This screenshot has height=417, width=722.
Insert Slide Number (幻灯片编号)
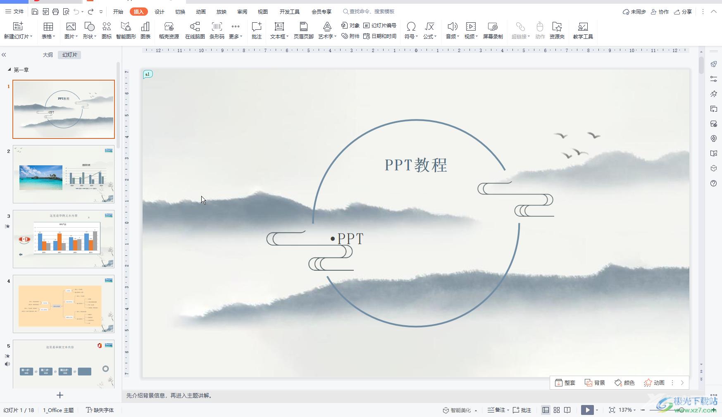(380, 26)
